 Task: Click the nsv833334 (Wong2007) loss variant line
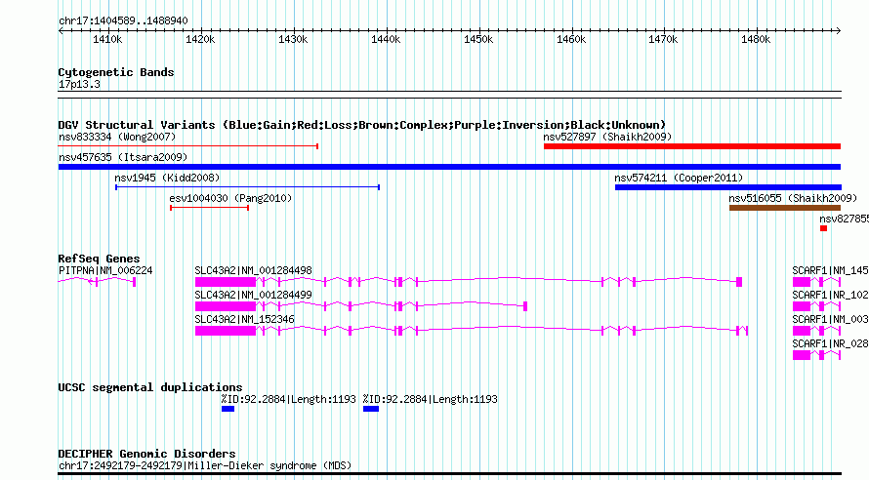coord(187,146)
